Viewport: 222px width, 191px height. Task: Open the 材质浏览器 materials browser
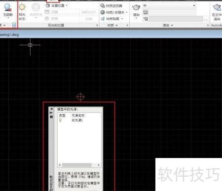pyautogui.click(x=111, y=6)
